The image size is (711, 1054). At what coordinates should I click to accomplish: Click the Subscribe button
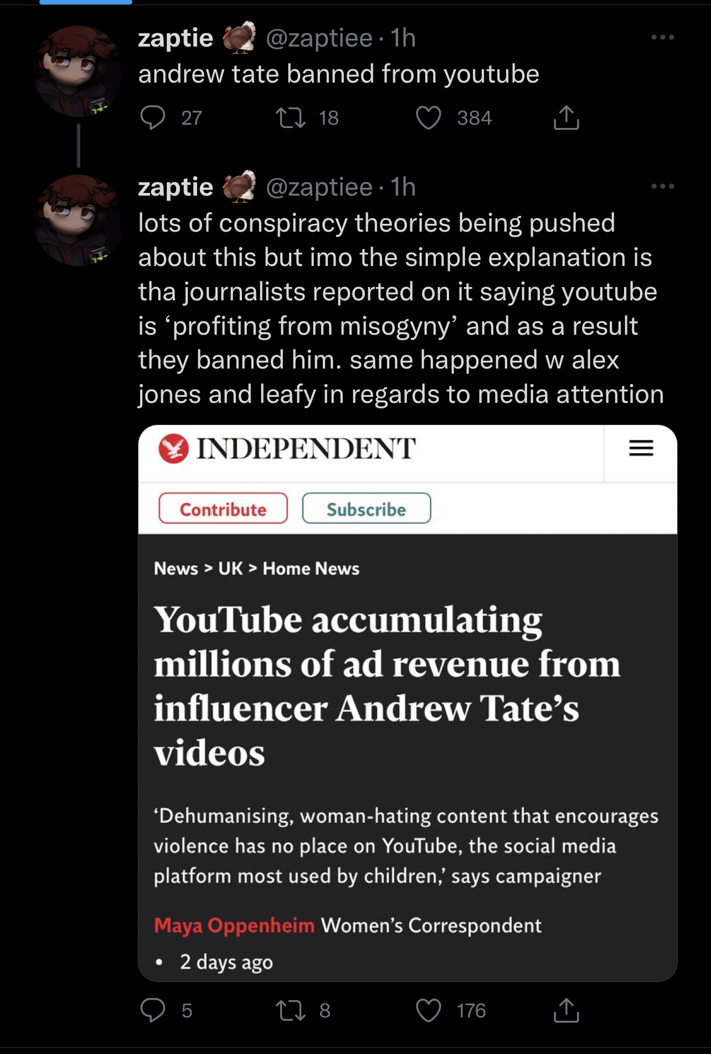click(367, 508)
